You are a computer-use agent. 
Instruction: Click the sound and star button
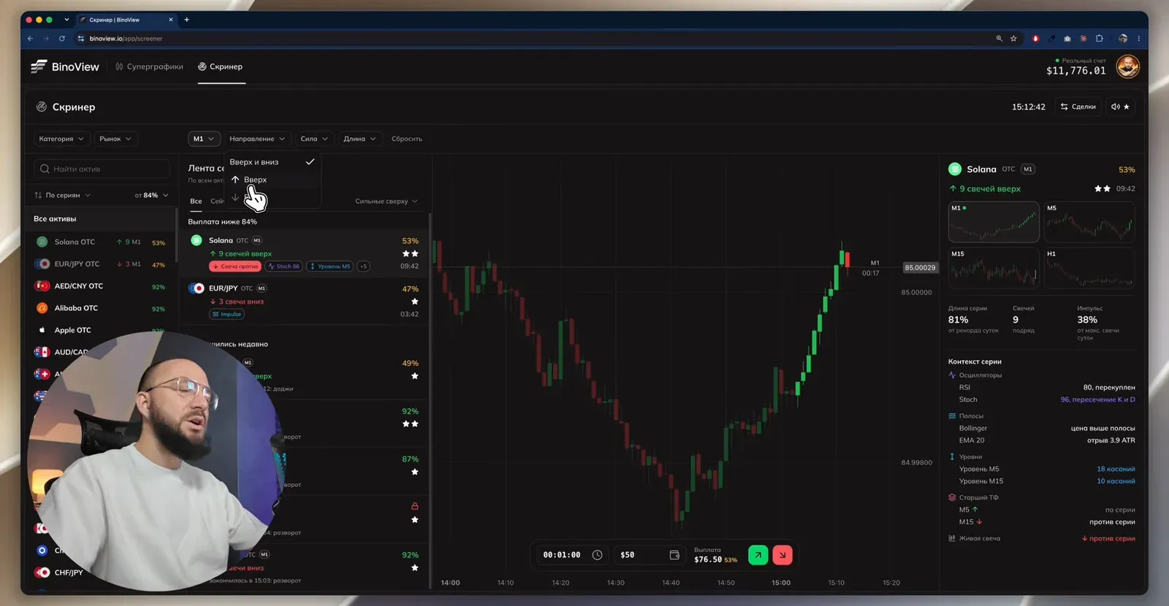pyautogui.click(x=1120, y=107)
